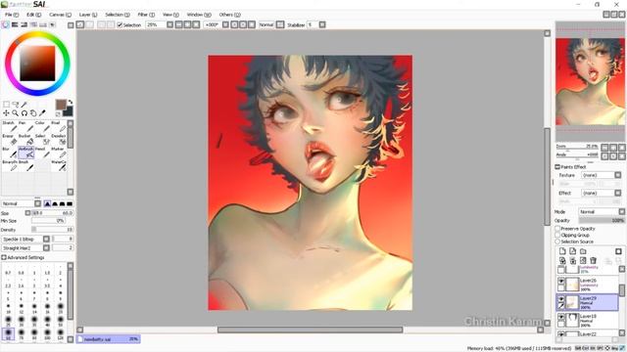Image resolution: width=627 pixels, height=352 pixels.
Task: Open the Canvas menu
Action: pos(61,15)
